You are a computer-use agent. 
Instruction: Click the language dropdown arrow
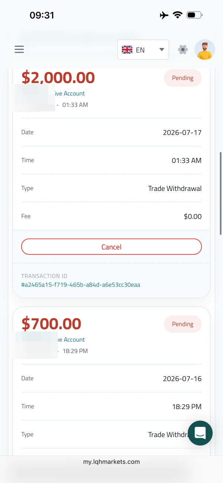[161, 50]
